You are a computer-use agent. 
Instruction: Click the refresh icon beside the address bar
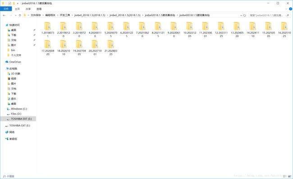pyautogui.click(x=245, y=15)
